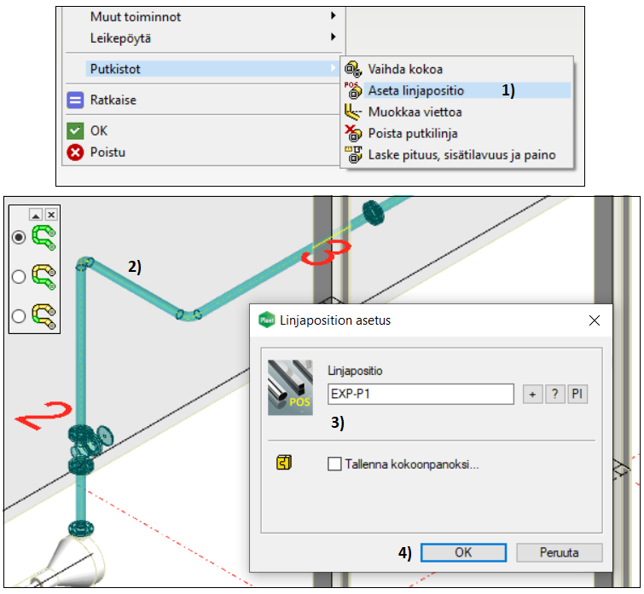Confirm the dialog with the OK button

pyautogui.click(x=463, y=552)
